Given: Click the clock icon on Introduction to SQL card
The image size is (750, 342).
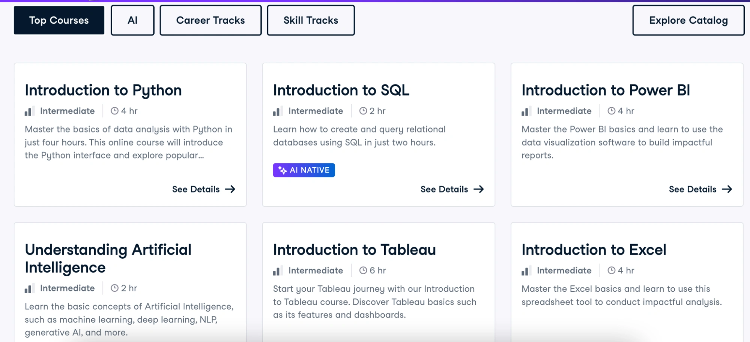Looking at the screenshot, I should (x=362, y=110).
